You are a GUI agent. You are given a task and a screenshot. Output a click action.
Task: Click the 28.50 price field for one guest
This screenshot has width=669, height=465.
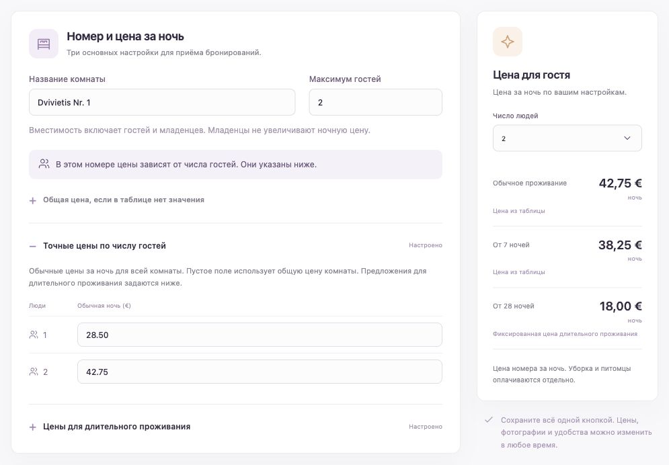260,335
